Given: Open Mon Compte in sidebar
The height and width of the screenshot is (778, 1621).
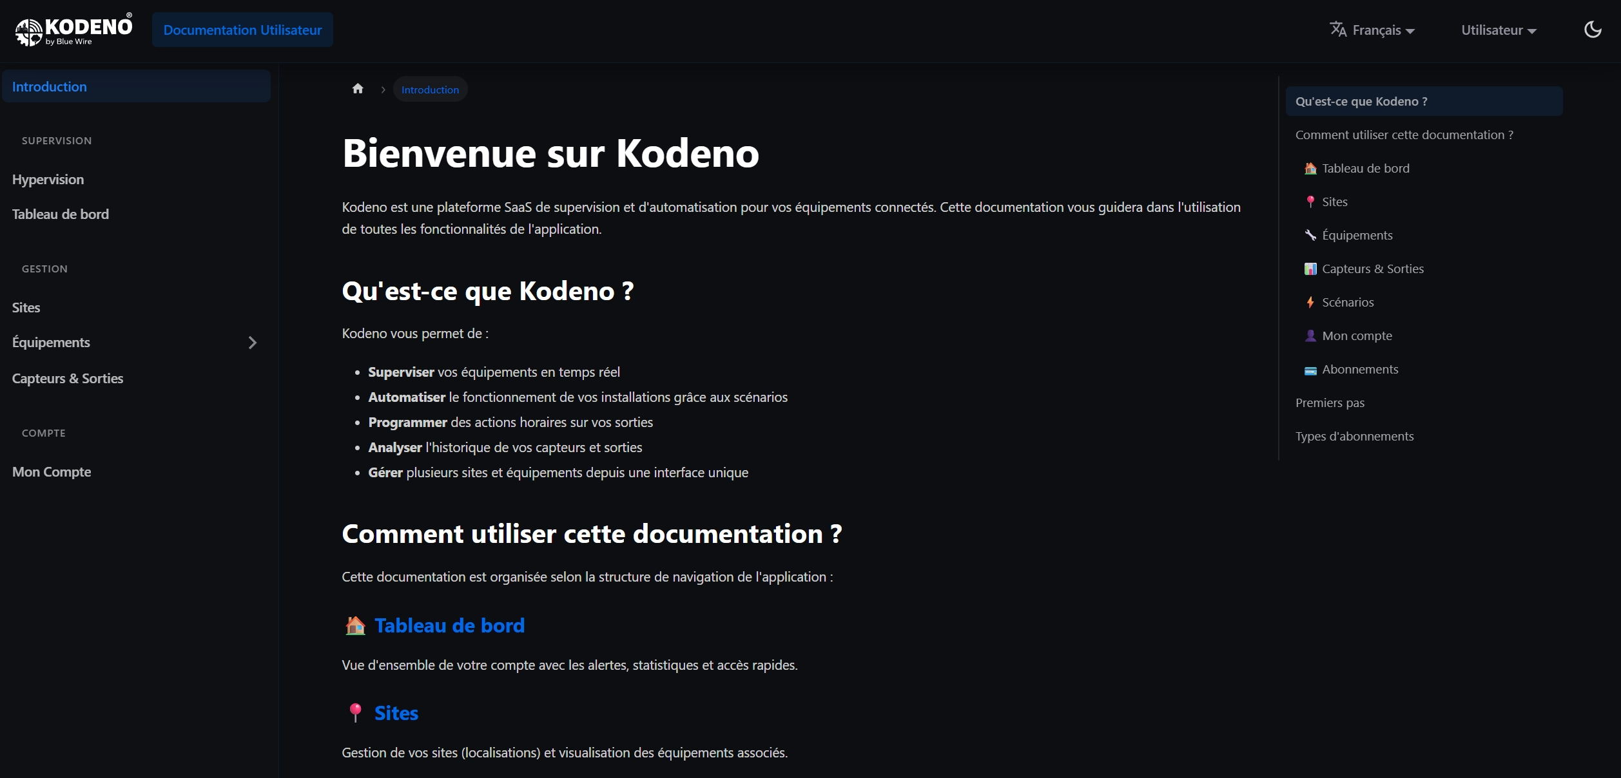Looking at the screenshot, I should coord(52,472).
